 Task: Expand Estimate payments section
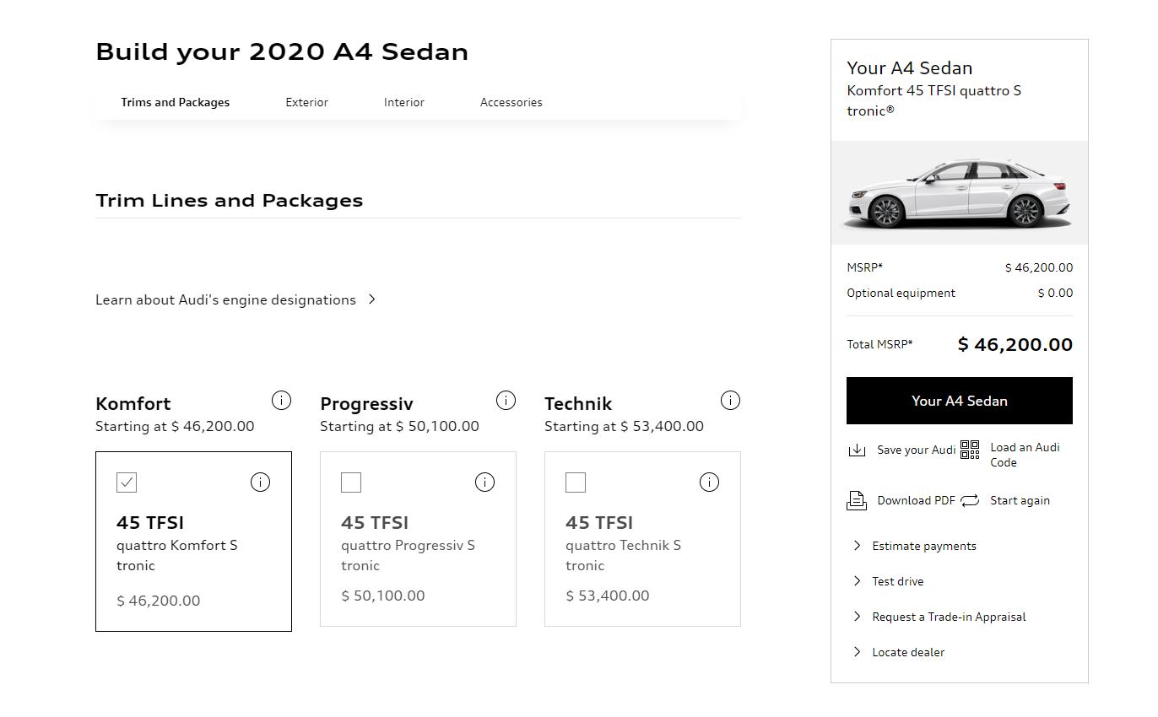[923, 546]
